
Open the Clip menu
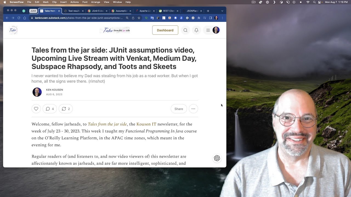click(54, 2)
